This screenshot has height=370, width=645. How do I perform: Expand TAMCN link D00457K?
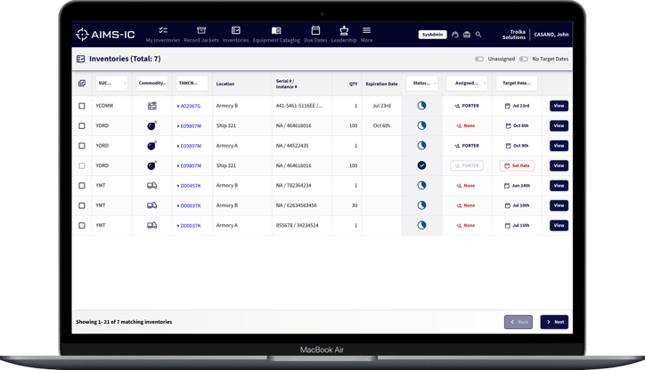click(x=189, y=186)
